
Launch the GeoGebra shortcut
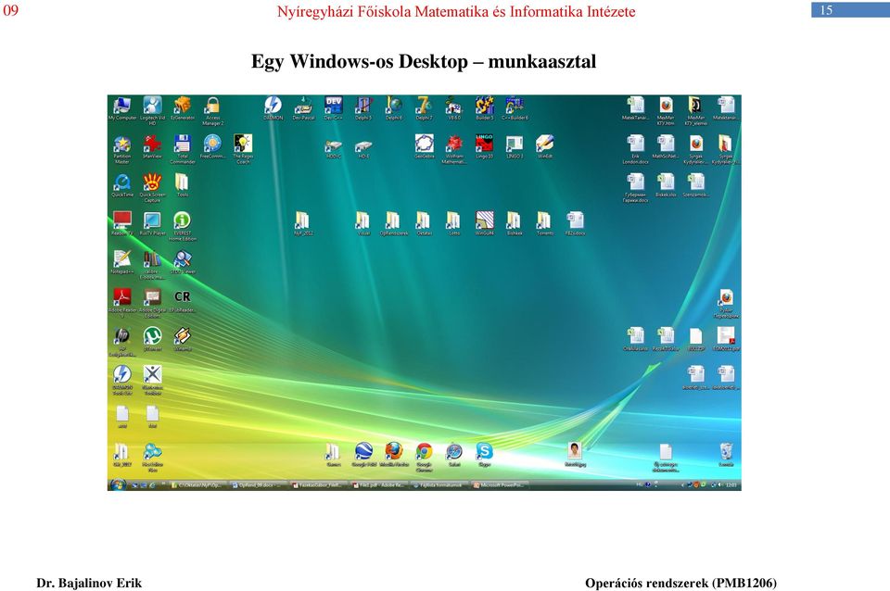point(424,147)
